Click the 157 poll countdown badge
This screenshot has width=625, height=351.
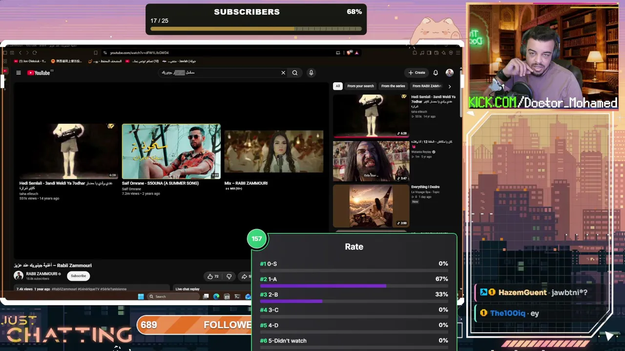click(257, 239)
